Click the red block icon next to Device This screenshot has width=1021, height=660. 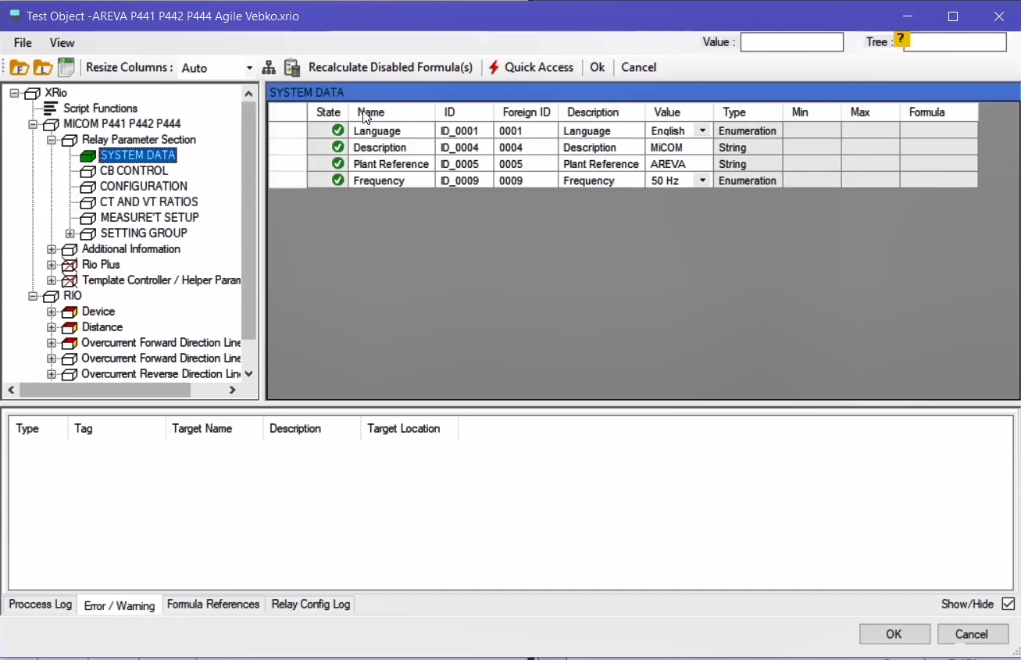(x=70, y=312)
